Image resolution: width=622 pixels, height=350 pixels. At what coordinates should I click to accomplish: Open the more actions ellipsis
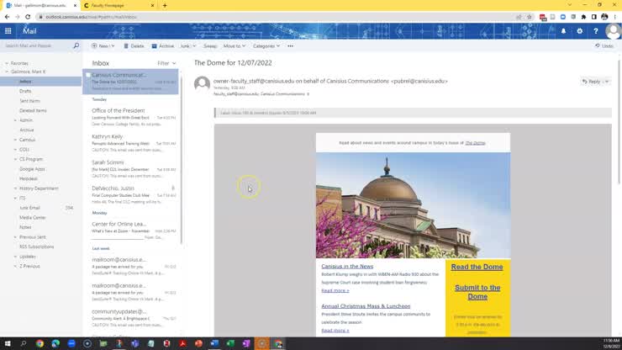click(x=290, y=46)
